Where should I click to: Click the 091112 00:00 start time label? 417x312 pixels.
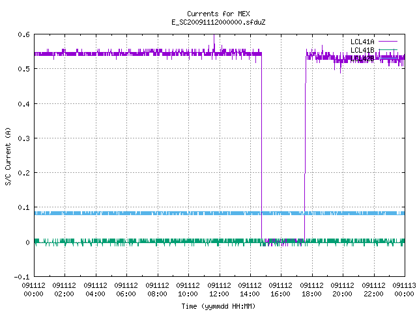pos(33,290)
